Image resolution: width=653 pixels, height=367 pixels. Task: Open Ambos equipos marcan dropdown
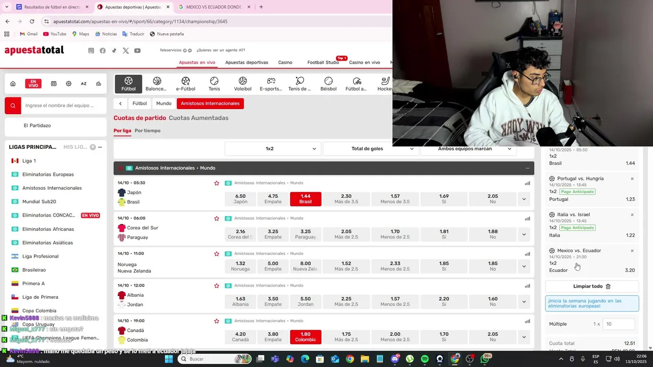point(468,148)
